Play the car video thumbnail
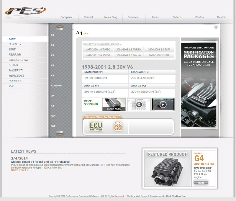 [x=163, y=104]
